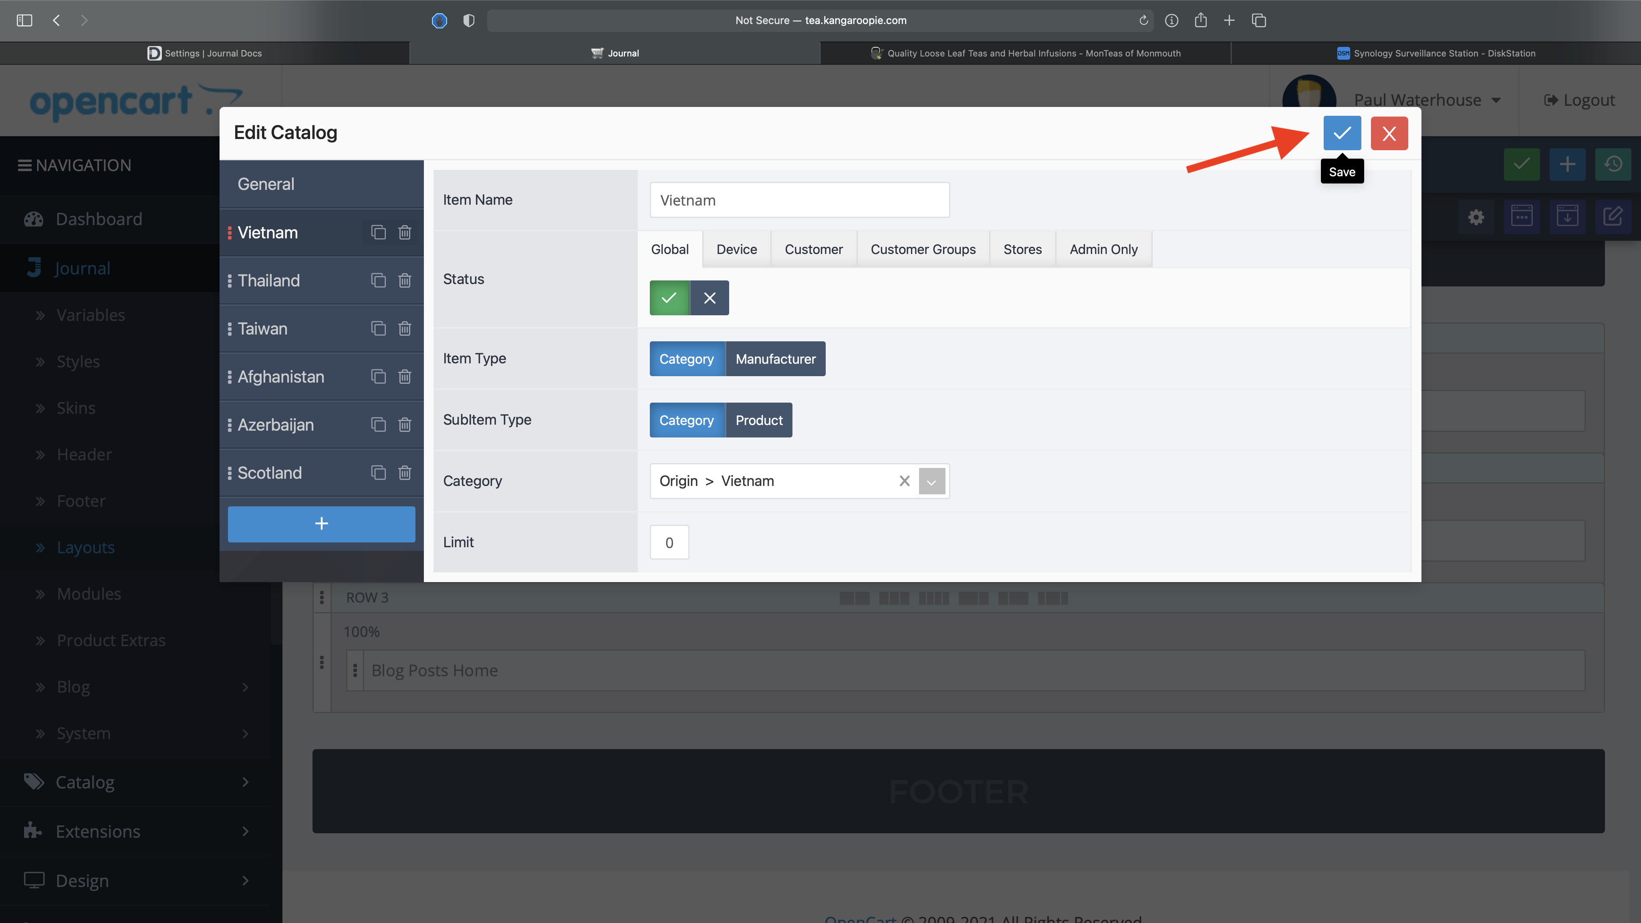The height and width of the screenshot is (923, 1641).
Task: Delete the Taiwan catalog item
Action: [x=405, y=328]
